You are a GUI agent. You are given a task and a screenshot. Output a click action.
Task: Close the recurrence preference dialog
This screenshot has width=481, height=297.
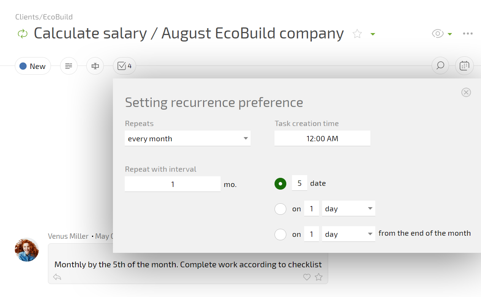click(x=466, y=92)
